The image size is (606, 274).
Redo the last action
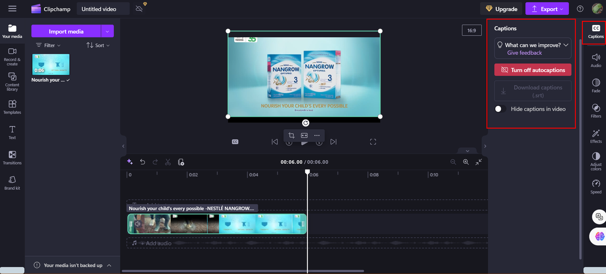click(155, 162)
